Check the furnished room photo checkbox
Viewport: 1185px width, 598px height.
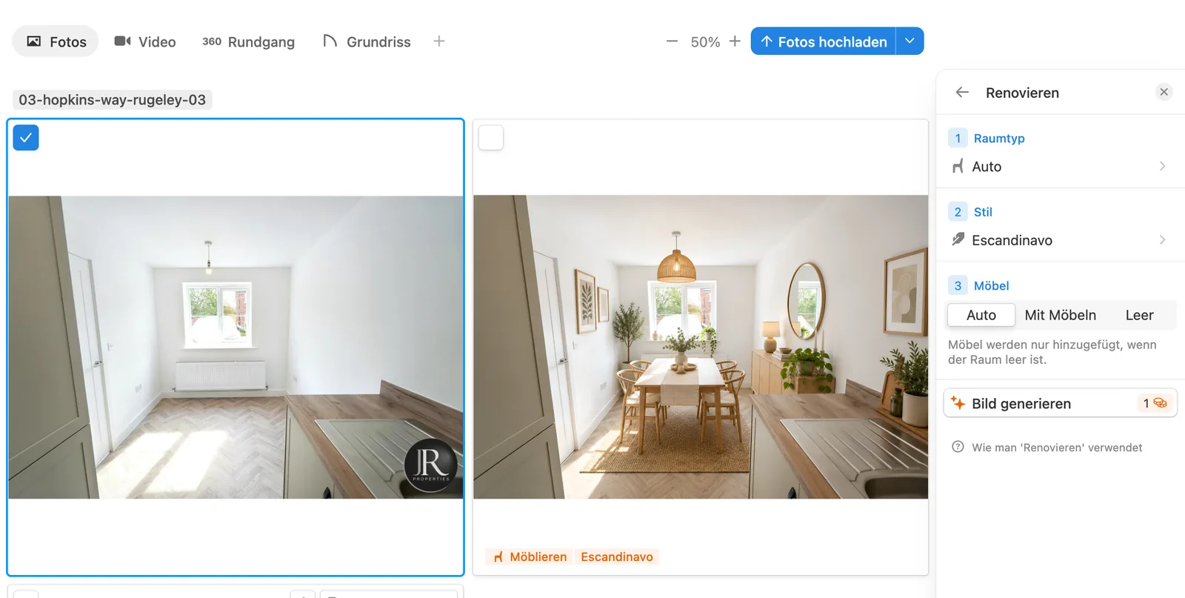[x=491, y=138]
